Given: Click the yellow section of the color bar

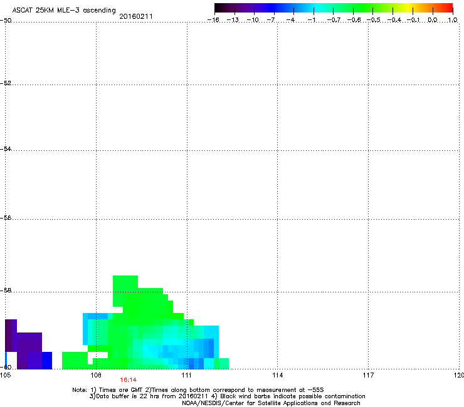Looking at the screenshot, I should point(410,8).
